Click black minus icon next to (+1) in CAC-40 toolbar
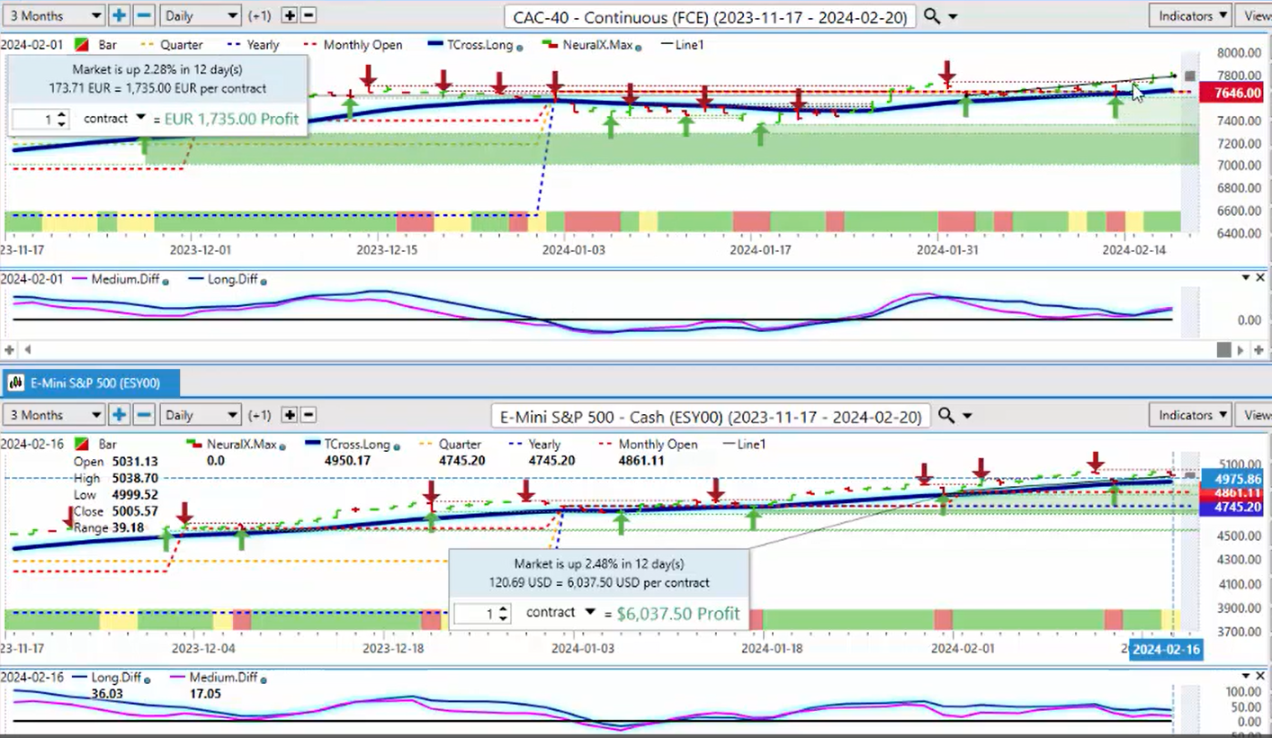1272x738 pixels. point(308,15)
